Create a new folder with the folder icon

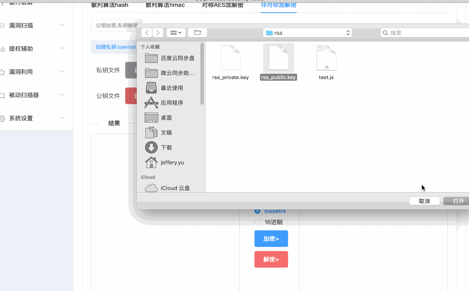point(198,33)
